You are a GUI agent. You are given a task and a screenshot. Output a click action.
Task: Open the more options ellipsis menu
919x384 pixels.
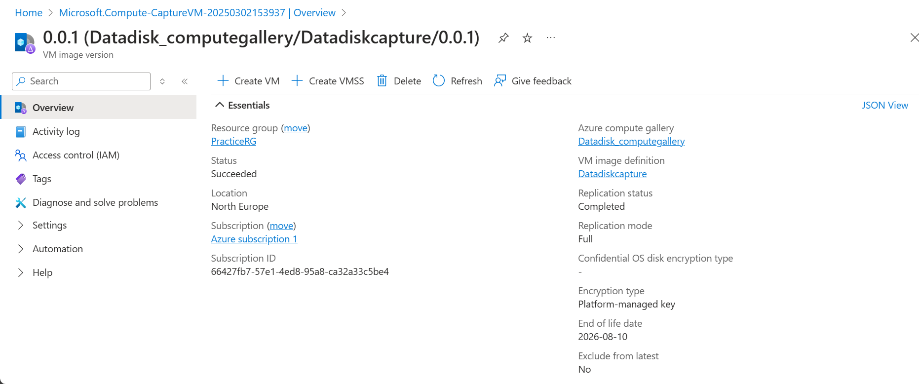pos(551,38)
